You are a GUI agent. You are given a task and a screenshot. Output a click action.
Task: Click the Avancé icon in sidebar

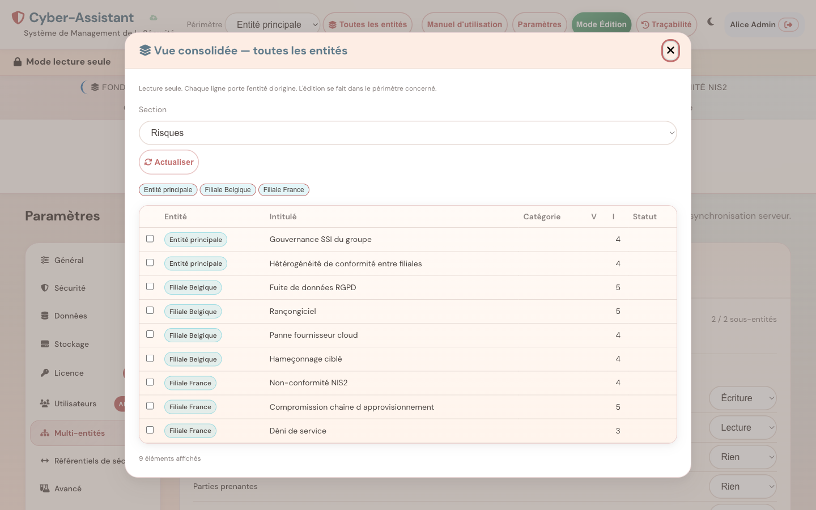(45, 488)
